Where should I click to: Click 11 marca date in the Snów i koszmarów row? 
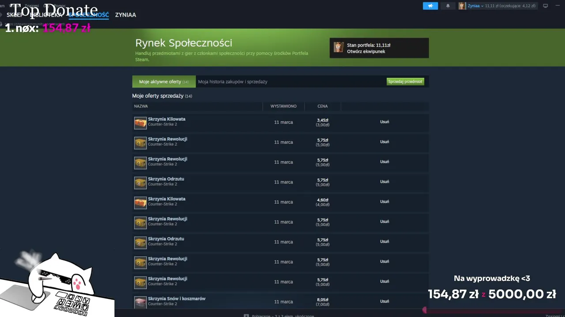(x=283, y=302)
